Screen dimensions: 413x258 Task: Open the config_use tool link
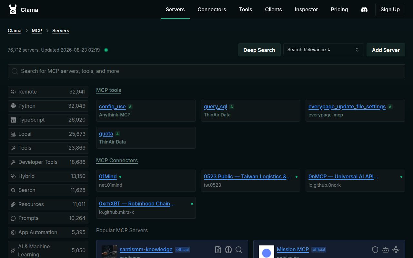tap(112, 107)
